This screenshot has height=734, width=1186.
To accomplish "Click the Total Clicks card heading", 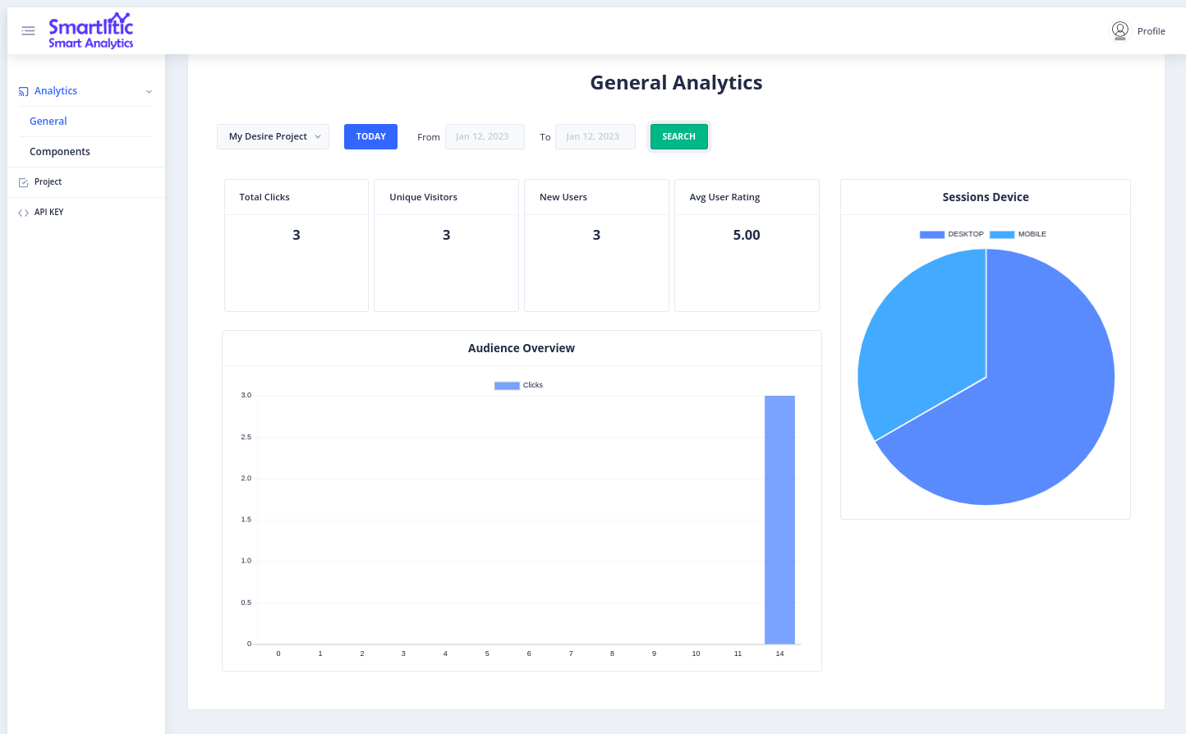I will [264, 197].
